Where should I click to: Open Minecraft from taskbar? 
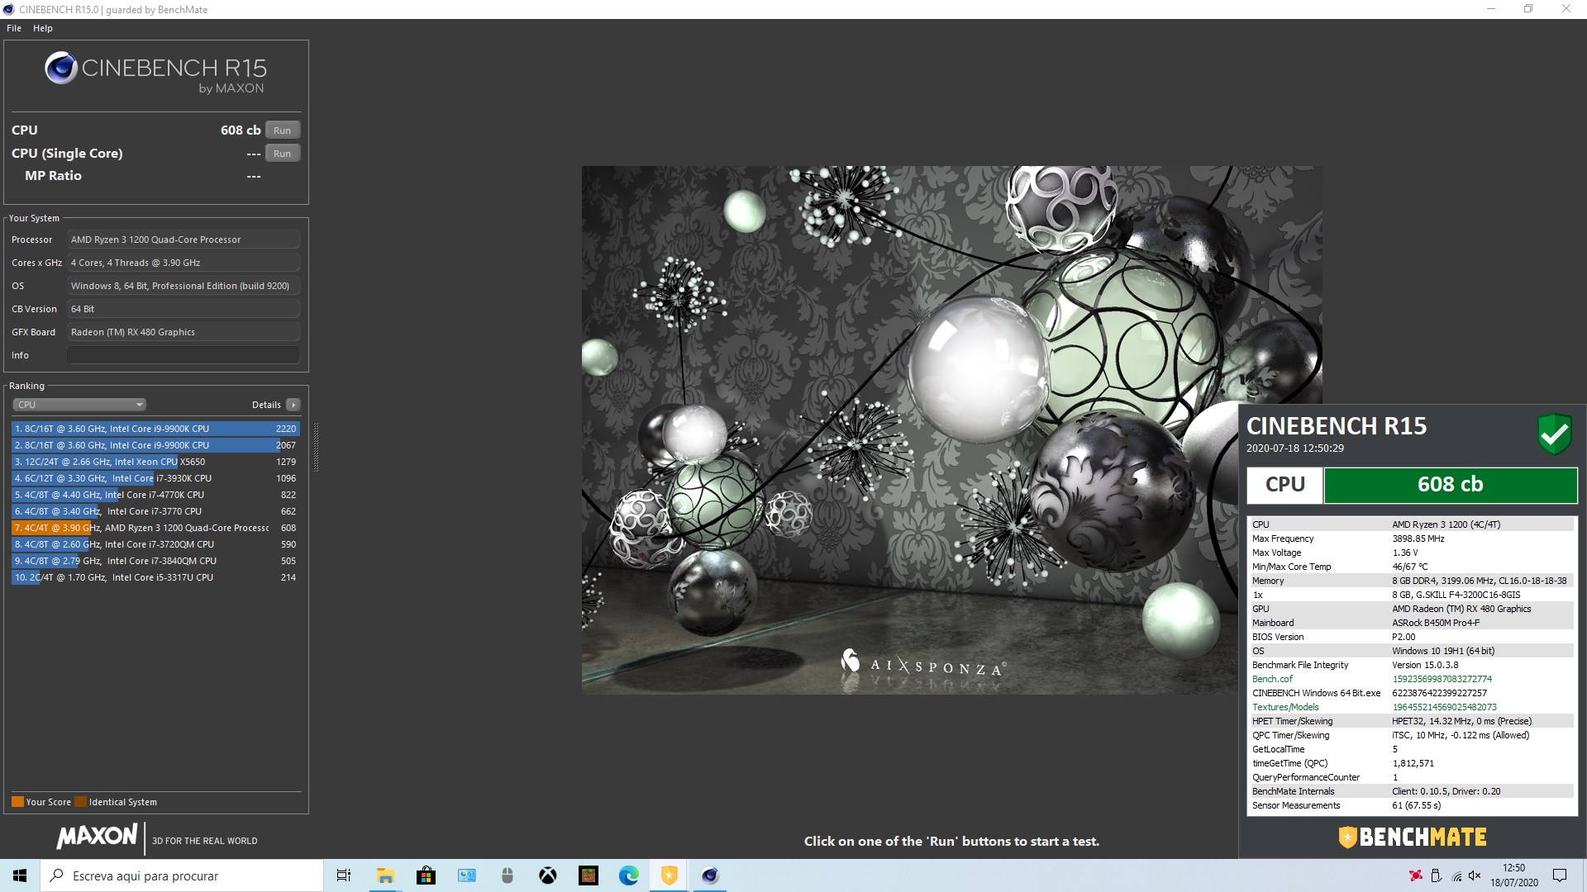pyautogui.click(x=588, y=875)
